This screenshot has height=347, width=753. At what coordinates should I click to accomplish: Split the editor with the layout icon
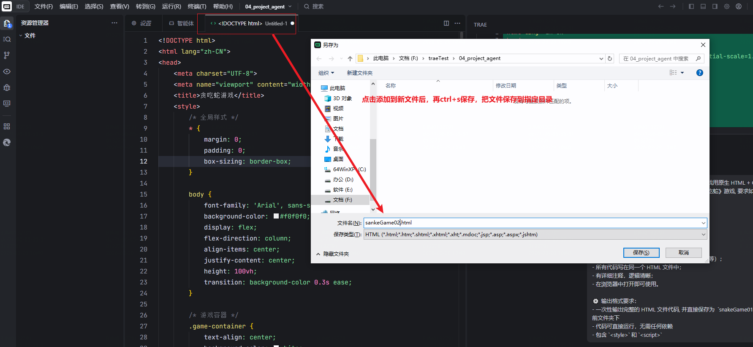point(446,23)
